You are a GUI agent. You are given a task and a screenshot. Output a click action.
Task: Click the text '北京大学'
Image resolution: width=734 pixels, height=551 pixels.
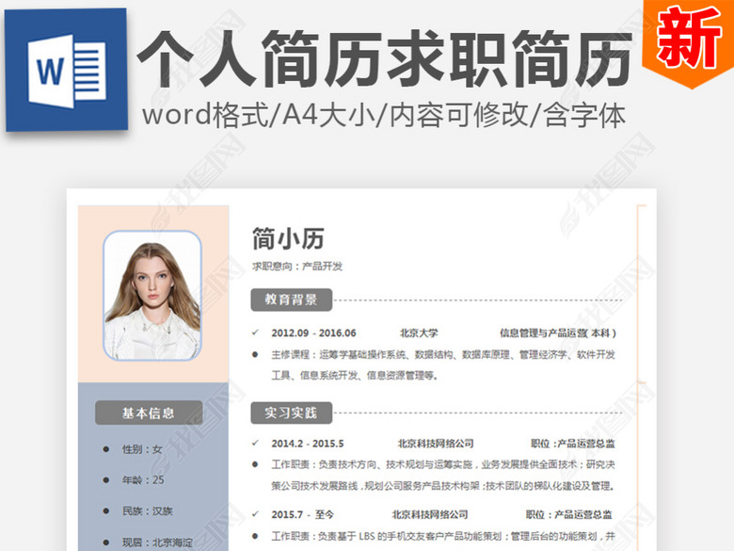(419, 333)
